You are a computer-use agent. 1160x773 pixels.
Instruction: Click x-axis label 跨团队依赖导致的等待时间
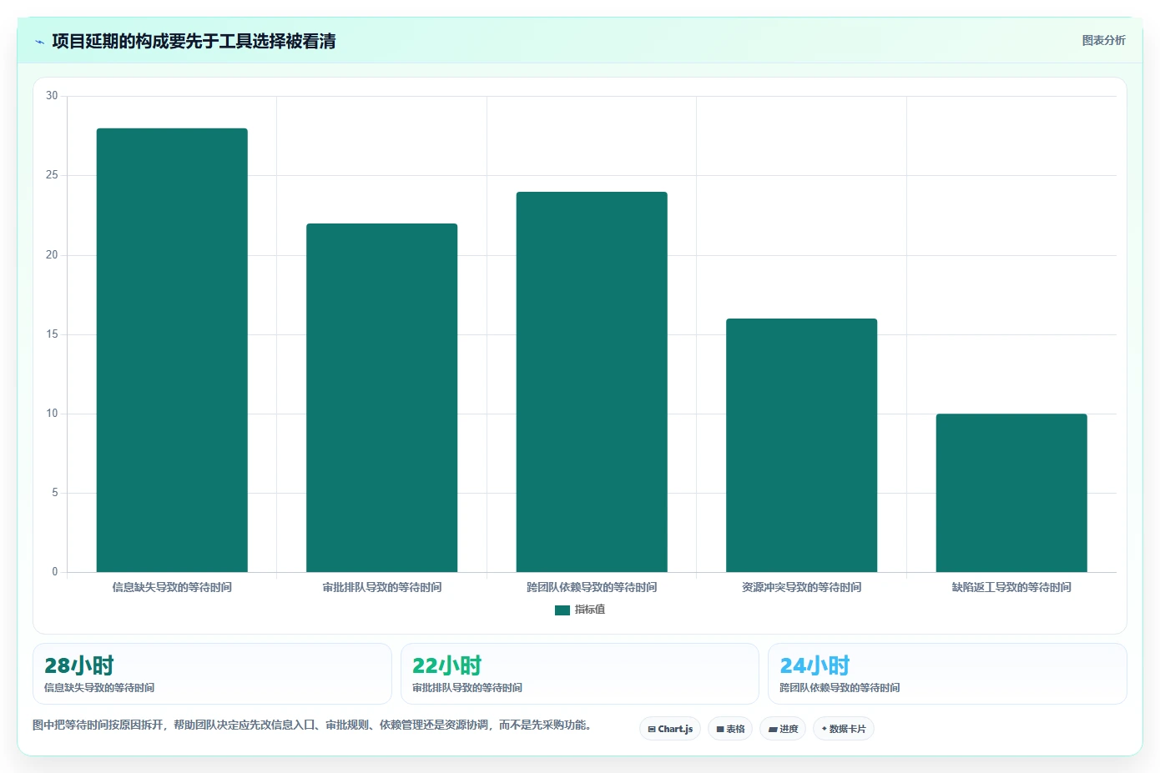click(592, 587)
